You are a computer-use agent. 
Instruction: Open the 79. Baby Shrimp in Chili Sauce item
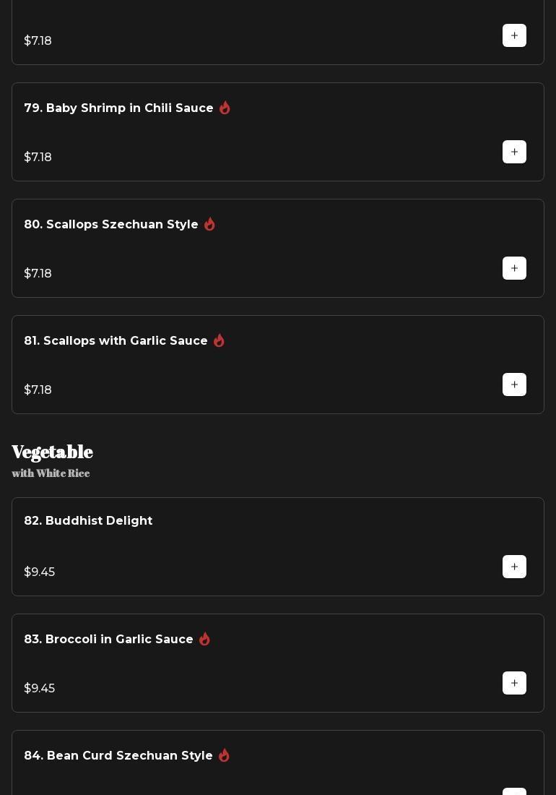(118, 108)
